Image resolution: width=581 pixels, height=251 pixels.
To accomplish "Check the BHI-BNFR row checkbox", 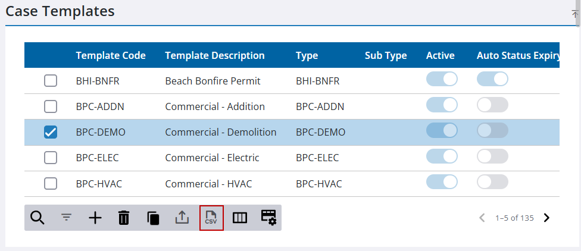I will 51,81.
